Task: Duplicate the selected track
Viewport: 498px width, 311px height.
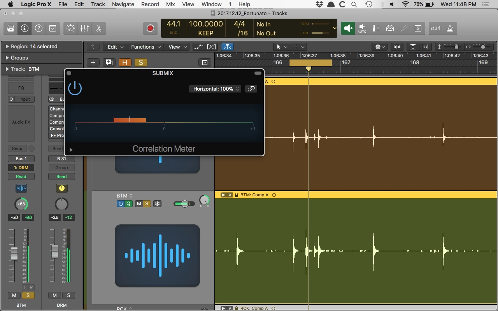Action: tap(109, 62)
